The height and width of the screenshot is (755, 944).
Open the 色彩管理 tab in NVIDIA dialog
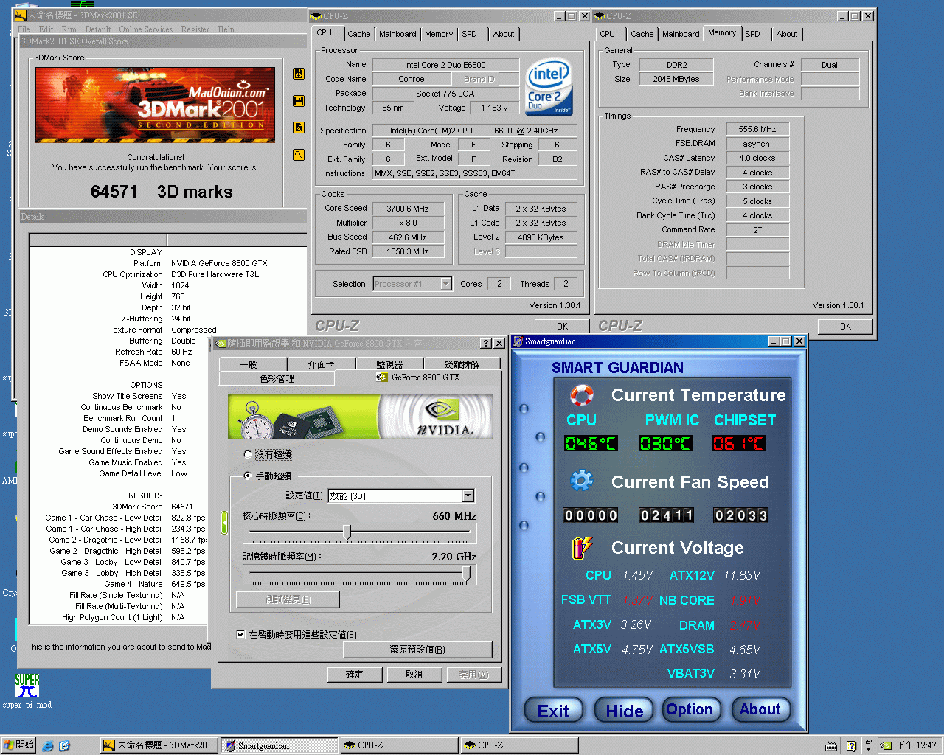point(277,378)
